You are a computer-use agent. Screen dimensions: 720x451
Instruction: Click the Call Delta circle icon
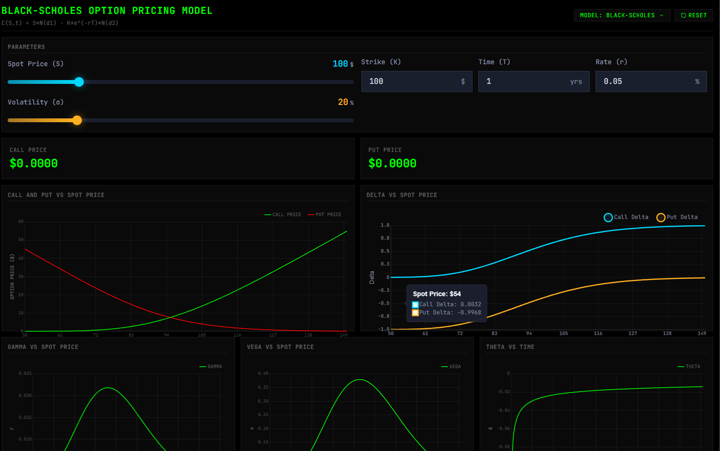tap(608, 218)
